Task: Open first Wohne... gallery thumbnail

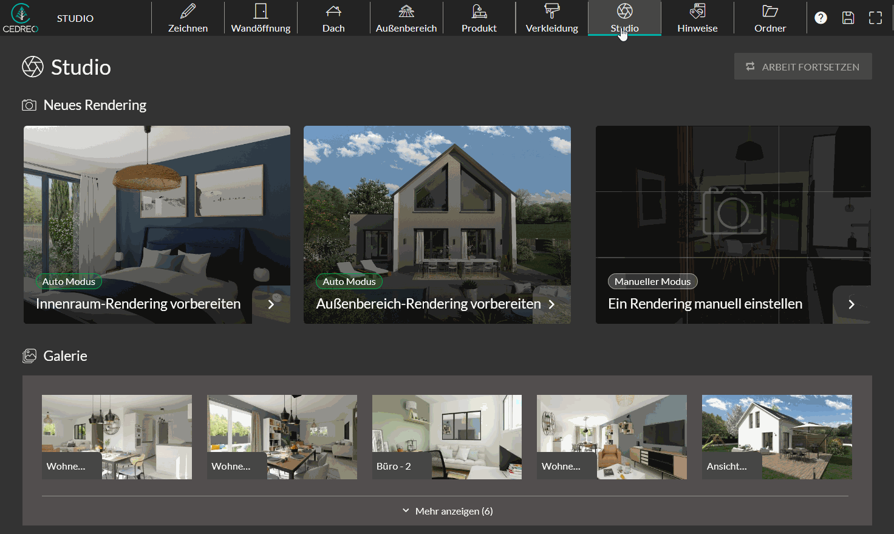Action: (117, 437)
